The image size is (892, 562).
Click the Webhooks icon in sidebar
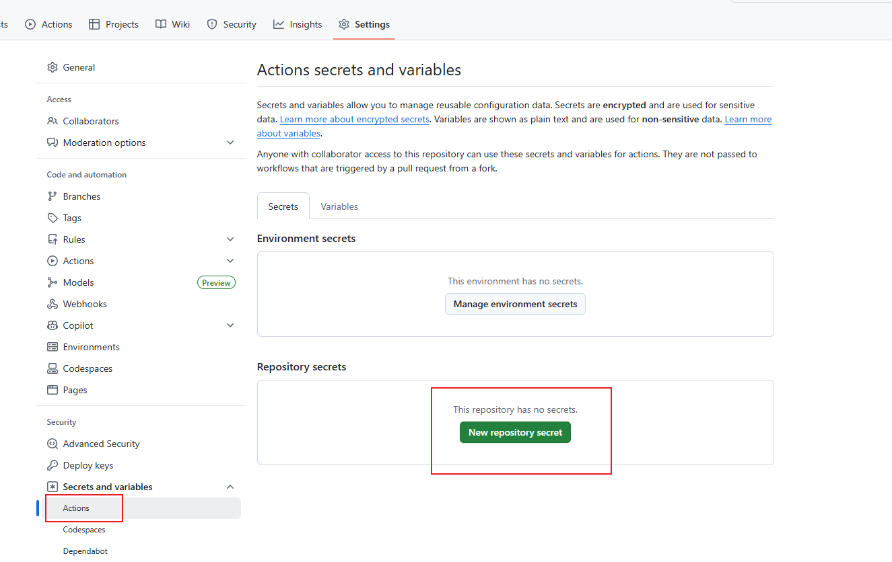pos(53,304)
